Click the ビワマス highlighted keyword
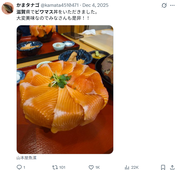 point(44,12)
